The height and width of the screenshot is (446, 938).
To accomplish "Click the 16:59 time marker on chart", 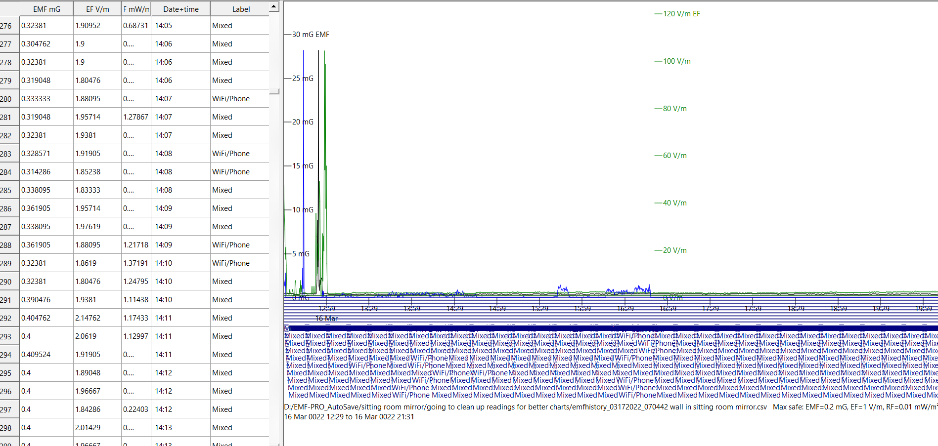I will [x=668, y=309].
